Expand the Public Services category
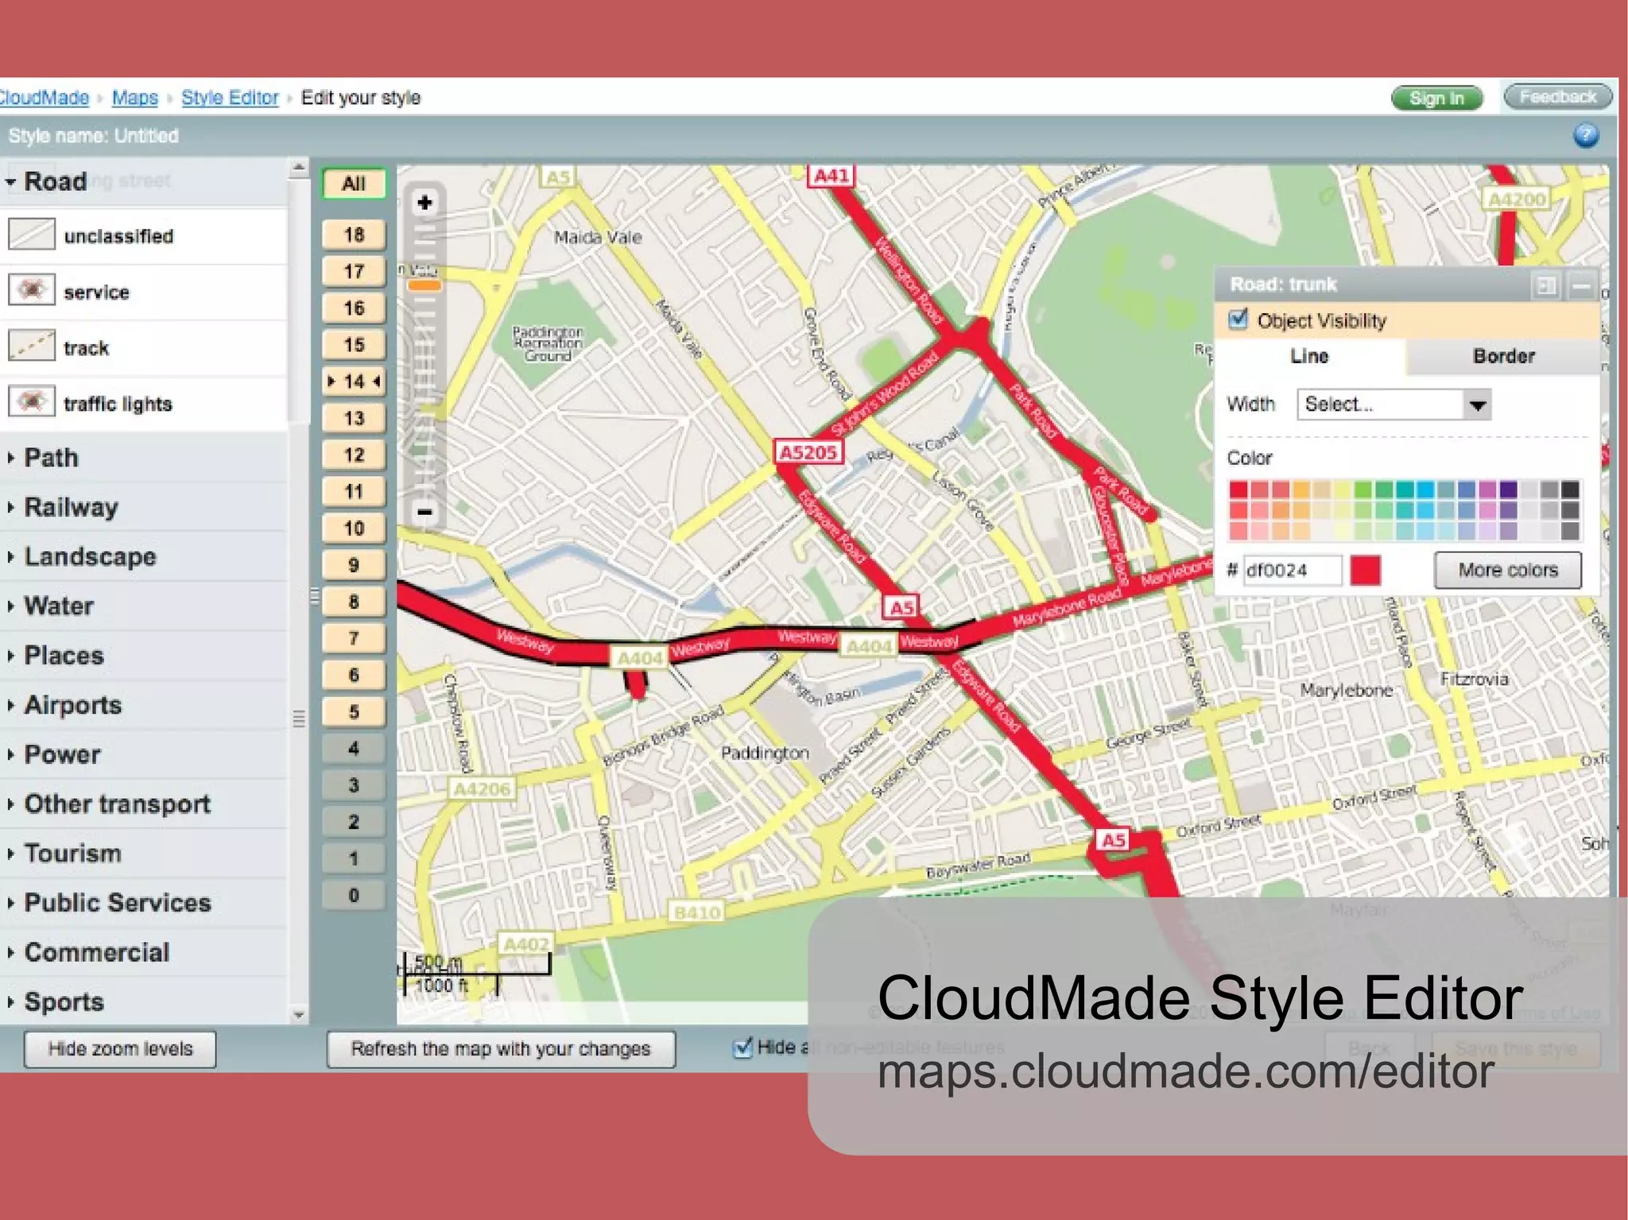 pyautogui.click(x=10, y=903)
